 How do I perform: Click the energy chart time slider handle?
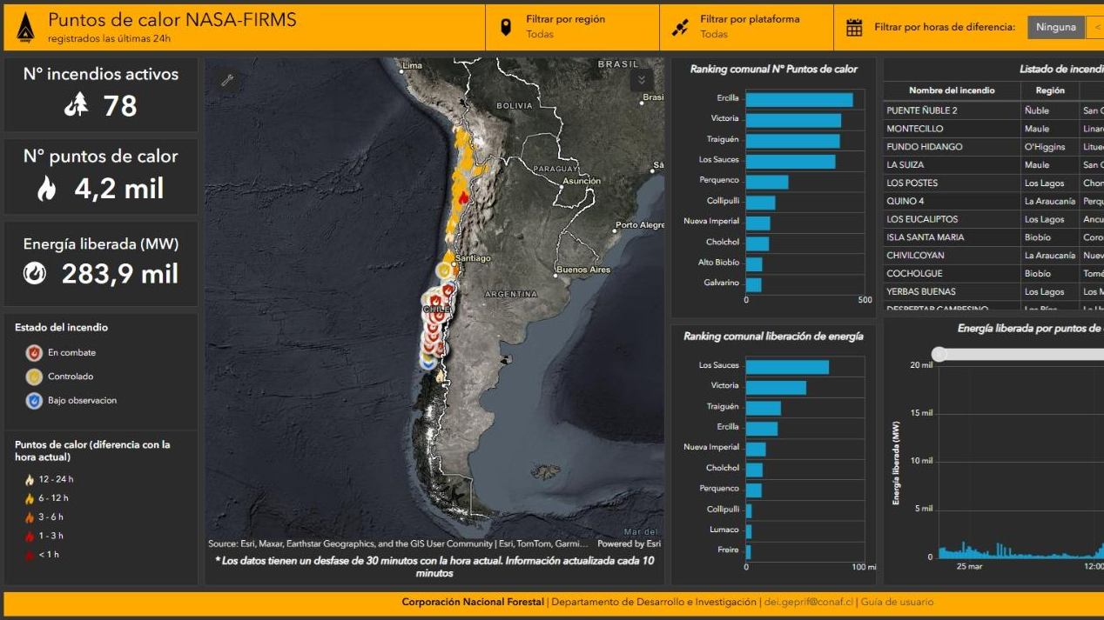[939, 354]
